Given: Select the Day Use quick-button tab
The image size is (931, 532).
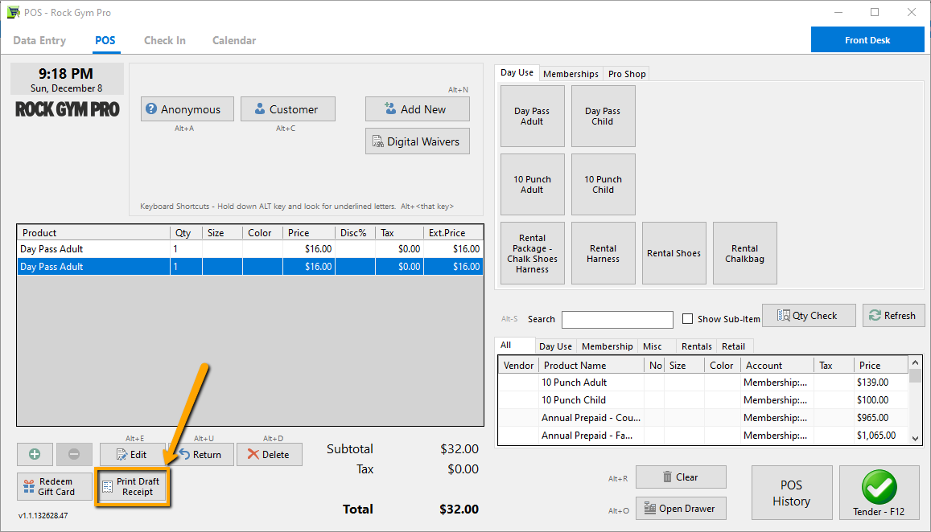Looking at the screenshot, I should click(x=517, y=72).
